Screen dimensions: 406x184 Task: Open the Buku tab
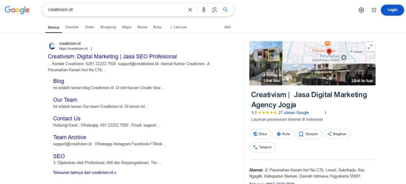point(157,27)
